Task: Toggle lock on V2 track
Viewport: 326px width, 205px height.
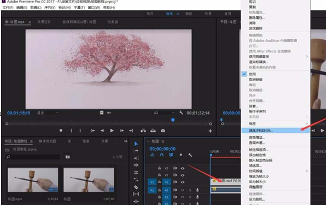Action: tap(159, 175)
